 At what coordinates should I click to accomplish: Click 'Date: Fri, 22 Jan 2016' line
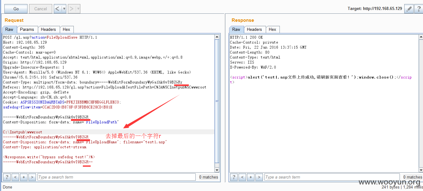[x=268, y=47]
